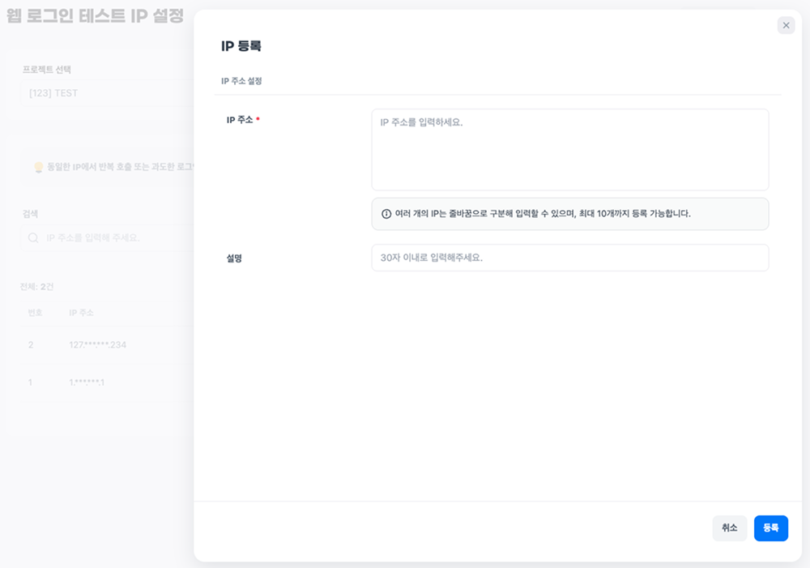The width and height of the screenshot is (810, 568).
Task: Click the IP address search field
Action: pyautogui.click(x=113, y=238)
